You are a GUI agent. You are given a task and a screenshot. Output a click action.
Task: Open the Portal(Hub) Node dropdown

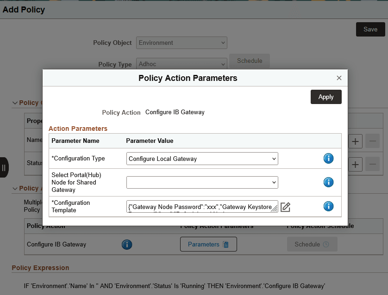point(202,182)
